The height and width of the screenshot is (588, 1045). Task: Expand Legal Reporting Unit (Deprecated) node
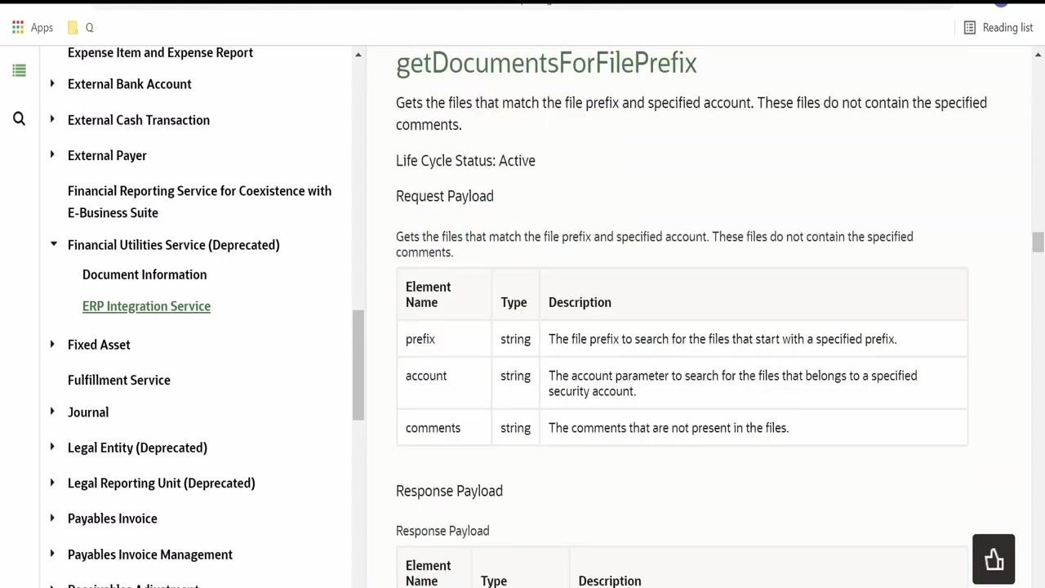click(x=52, y=482)
